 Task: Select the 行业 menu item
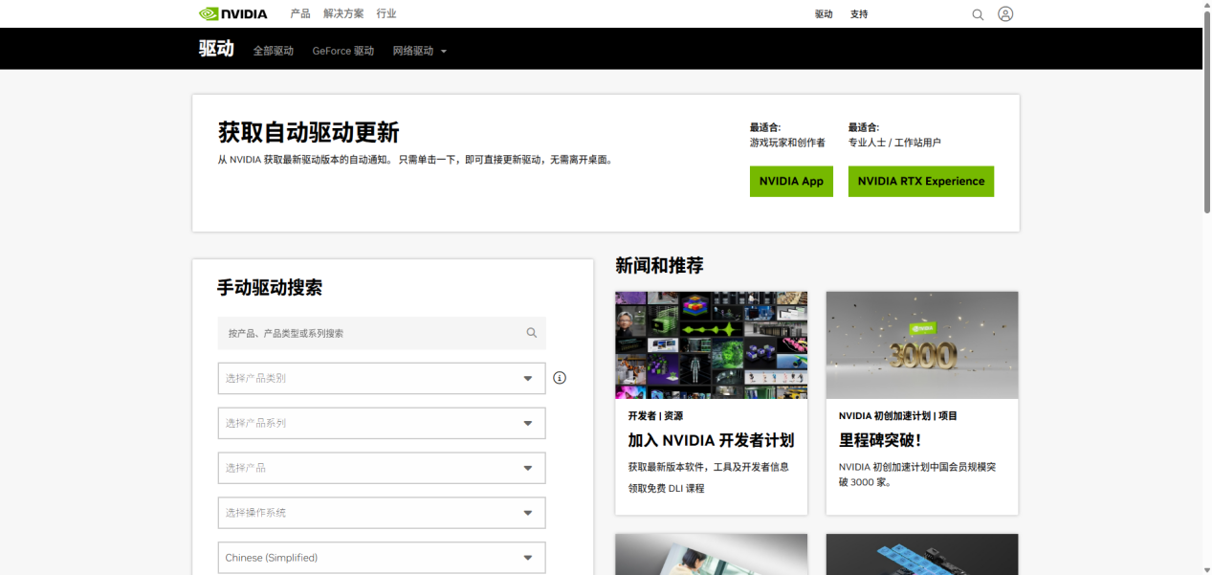click(x=386, y=13)
